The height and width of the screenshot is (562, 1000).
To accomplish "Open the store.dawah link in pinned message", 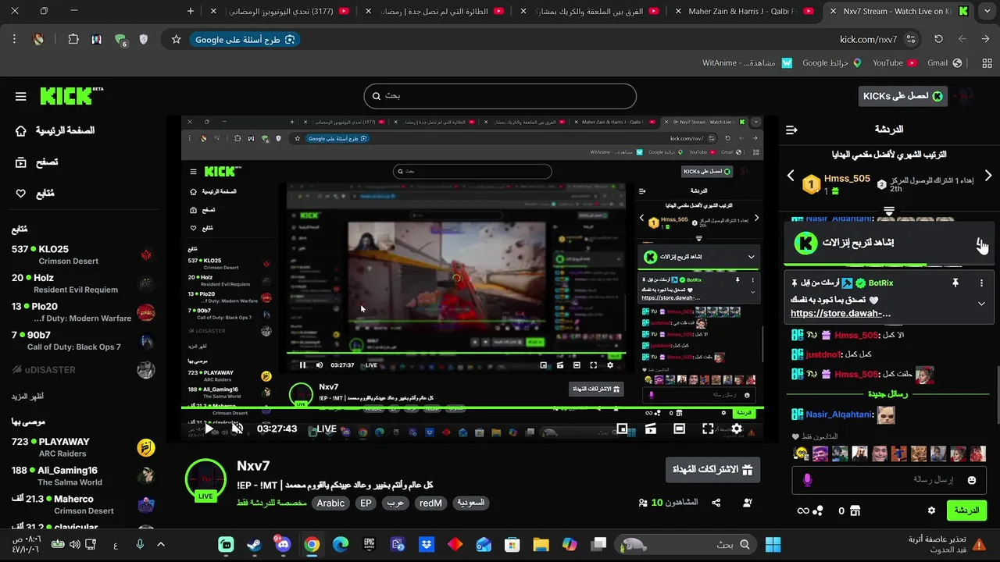I will [841, 314].
